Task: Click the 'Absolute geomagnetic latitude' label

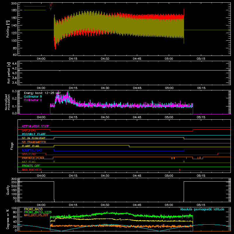Action: (202, 209)
